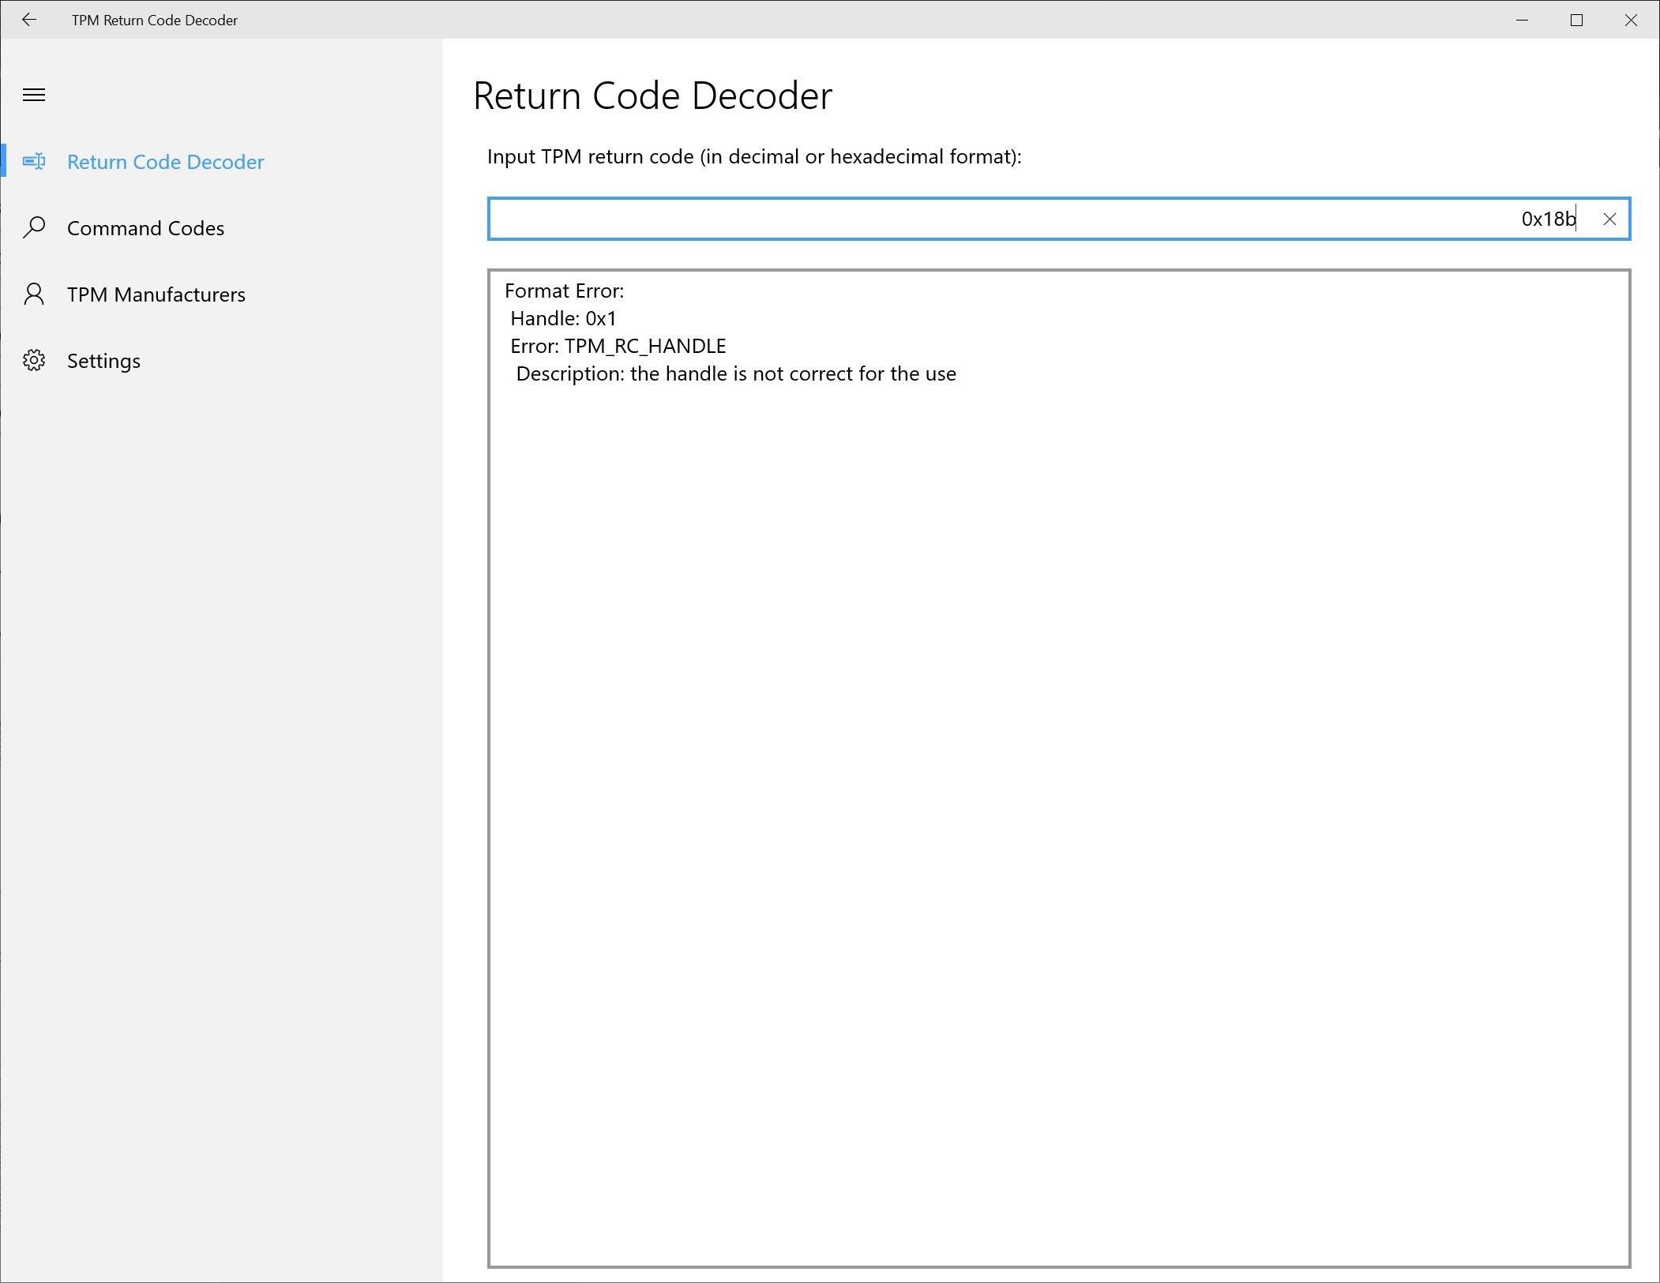Click the Handle: 0x1 output line
Screen dimensions: 1660x1283
click(x=563, y=319)
